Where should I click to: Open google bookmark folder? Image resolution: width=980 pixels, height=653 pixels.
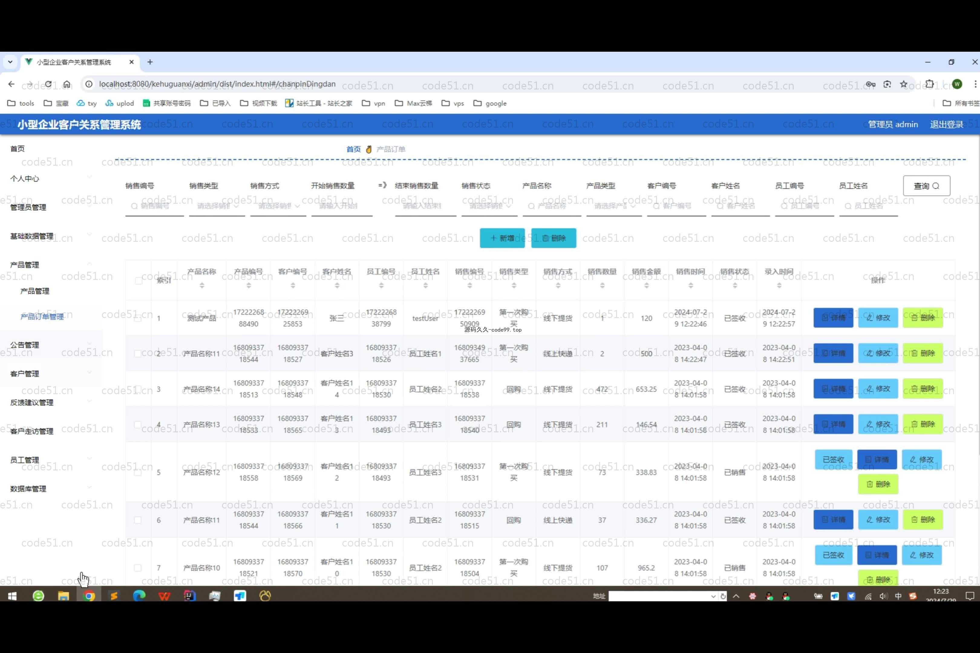490,103
